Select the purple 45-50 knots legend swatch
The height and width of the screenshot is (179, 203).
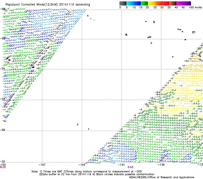[x=187, y=3]
